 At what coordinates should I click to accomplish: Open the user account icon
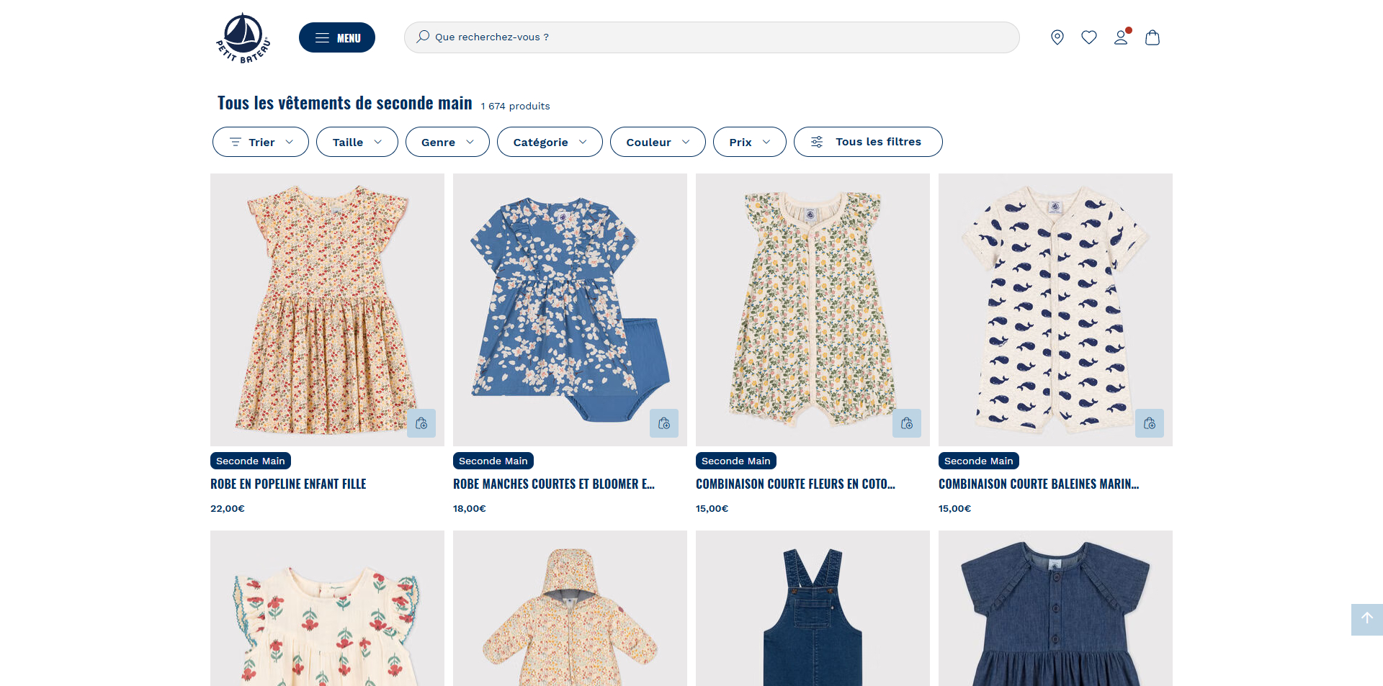(x=1121, y=37)
